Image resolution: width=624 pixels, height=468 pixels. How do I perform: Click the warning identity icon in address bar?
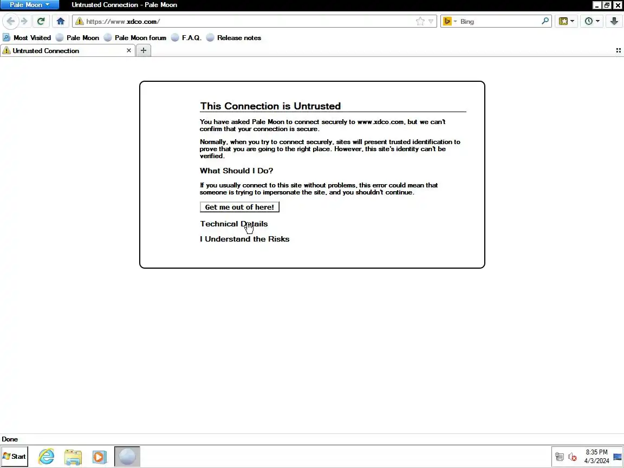(79, 21)
